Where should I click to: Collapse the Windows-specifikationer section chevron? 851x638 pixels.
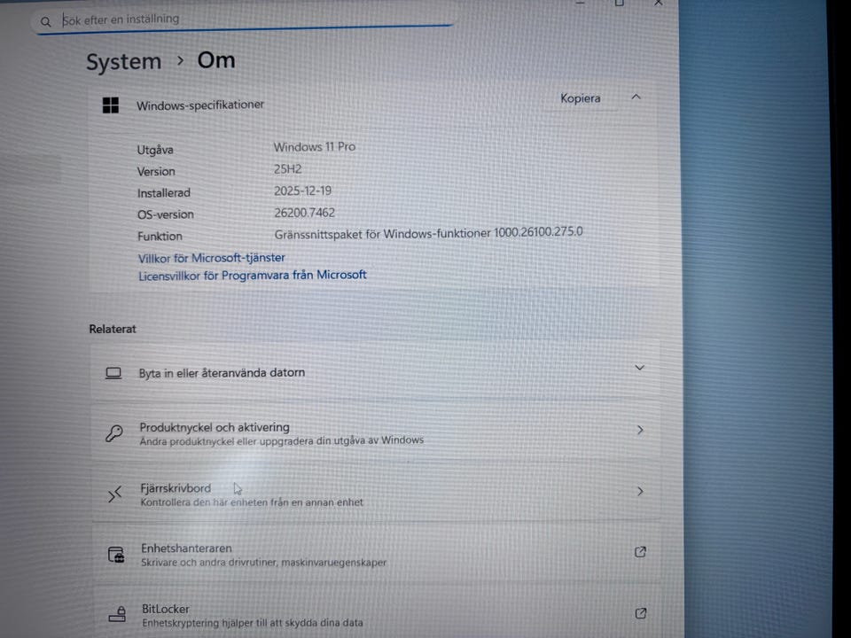[x=636, y=97]
